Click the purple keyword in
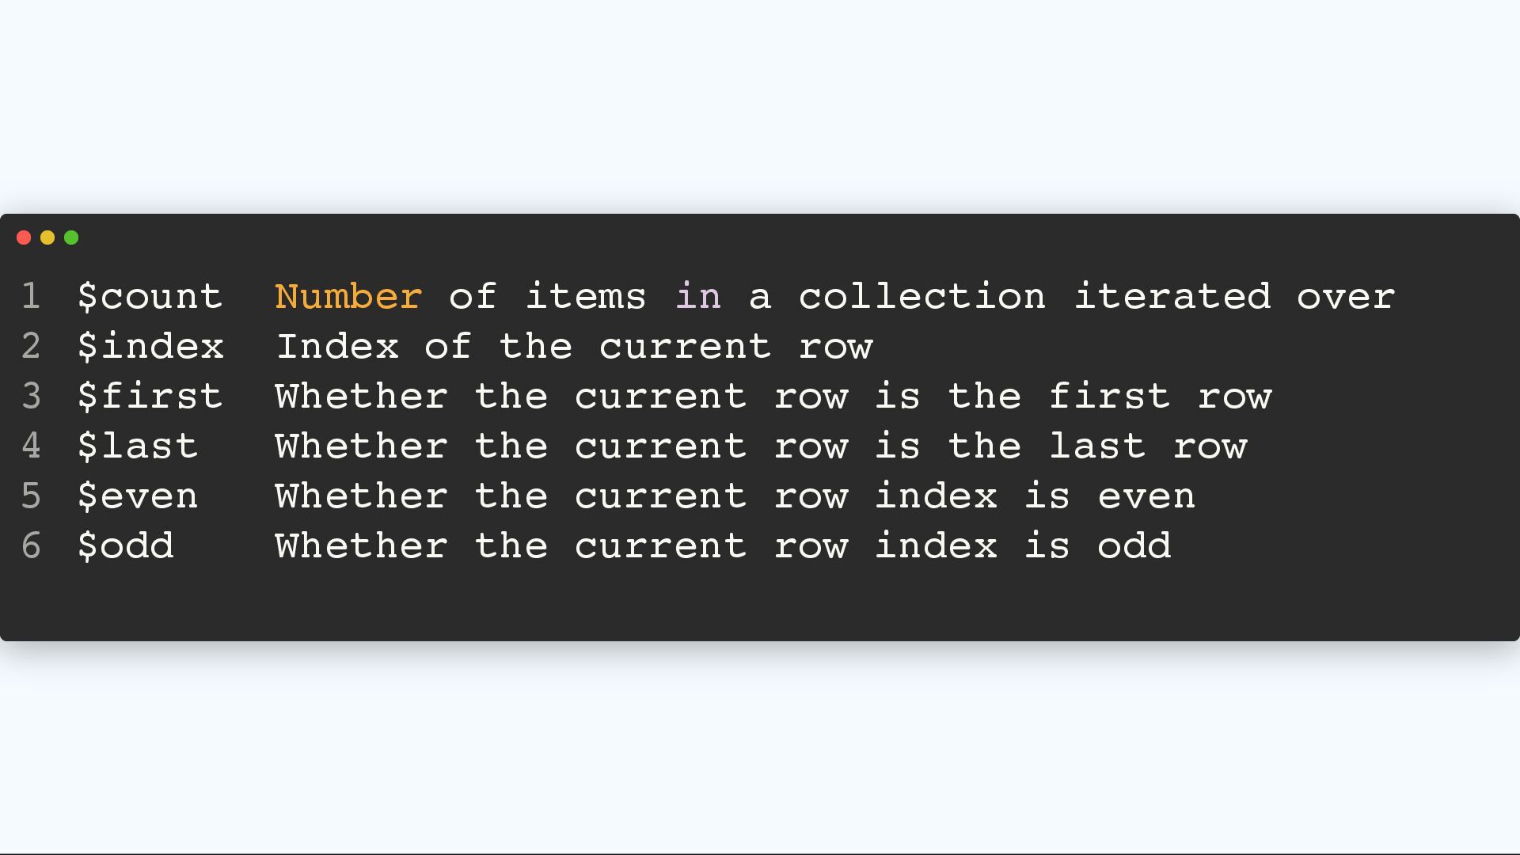Viewport: 1520px width, 855px height. (698, 297)
